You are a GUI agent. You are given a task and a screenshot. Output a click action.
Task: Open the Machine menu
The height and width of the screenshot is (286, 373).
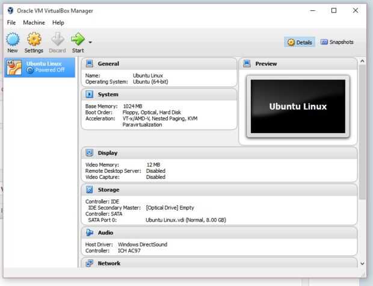pos(34,23)
